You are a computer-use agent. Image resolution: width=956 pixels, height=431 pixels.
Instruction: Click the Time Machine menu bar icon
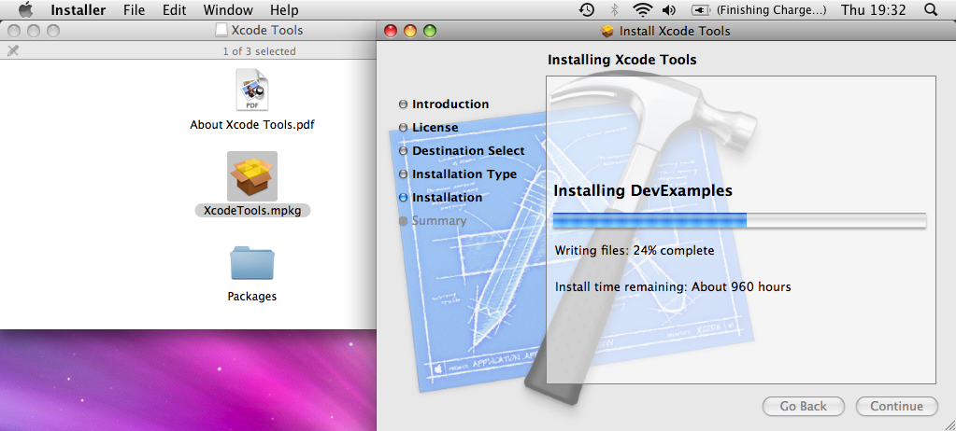(x=587, y=9)
